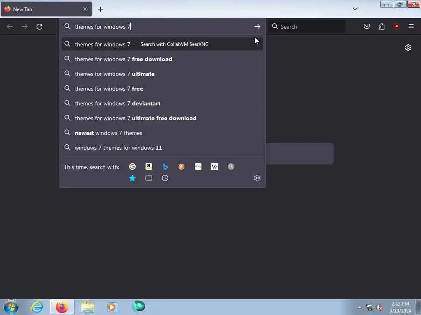Screen dimensions: 421x315
Task: Search bookmarks with the star icon
Action: click(x=132, y=178)
